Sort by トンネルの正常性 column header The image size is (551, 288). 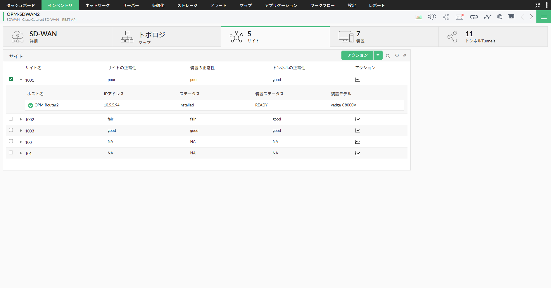click(289, 68)
